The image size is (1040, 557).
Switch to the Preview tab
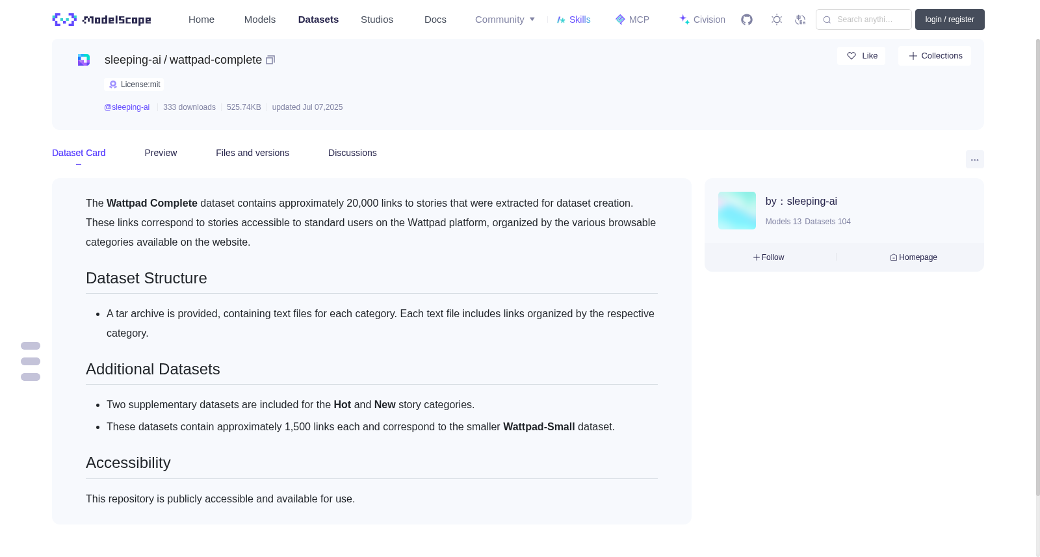click(x=161, y=153)
